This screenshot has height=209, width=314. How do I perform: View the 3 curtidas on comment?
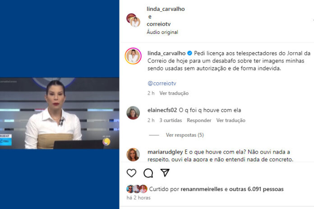(x=171, y=120)
